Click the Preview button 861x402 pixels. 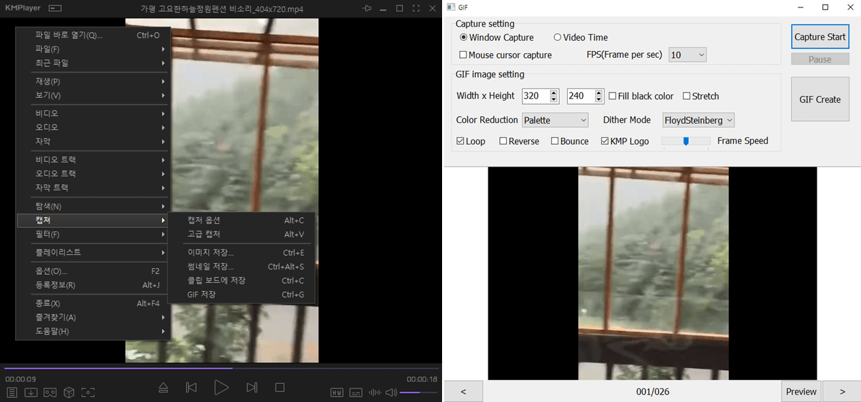tap(801, 391)
